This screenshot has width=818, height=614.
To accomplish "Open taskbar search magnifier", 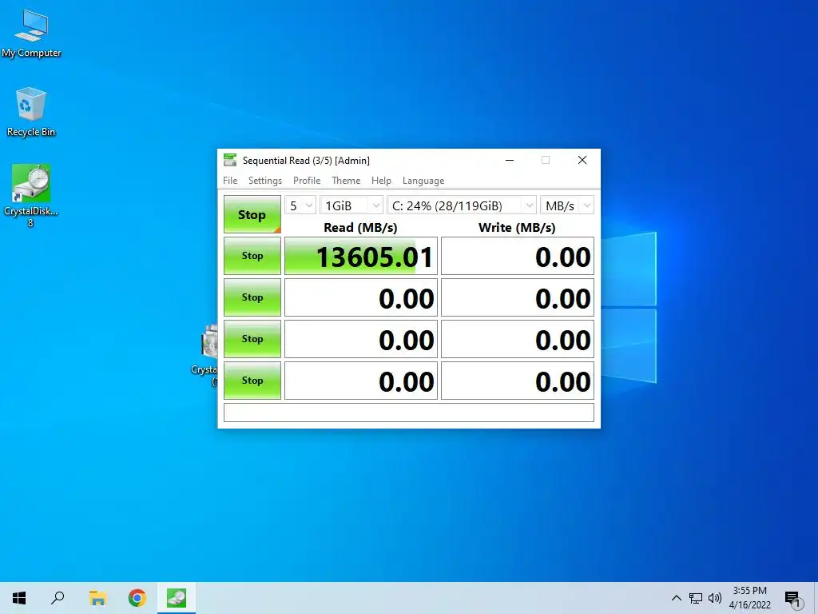I will click(58, 598).
